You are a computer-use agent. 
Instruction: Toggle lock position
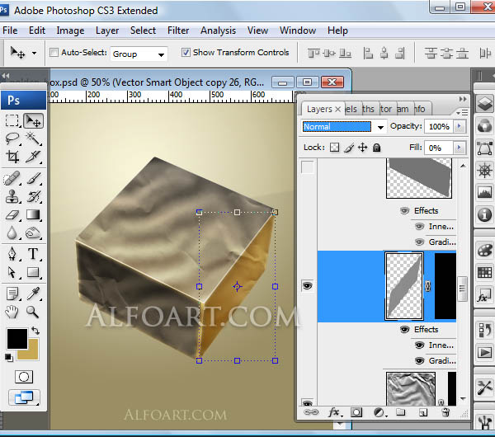coord(363,147)
